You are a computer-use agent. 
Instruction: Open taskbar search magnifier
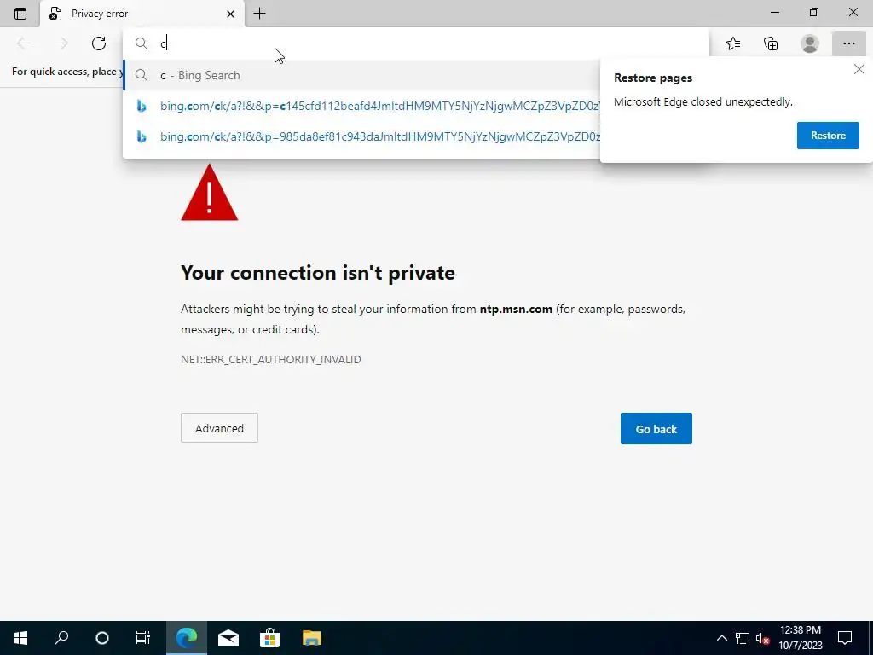[61, 638]
